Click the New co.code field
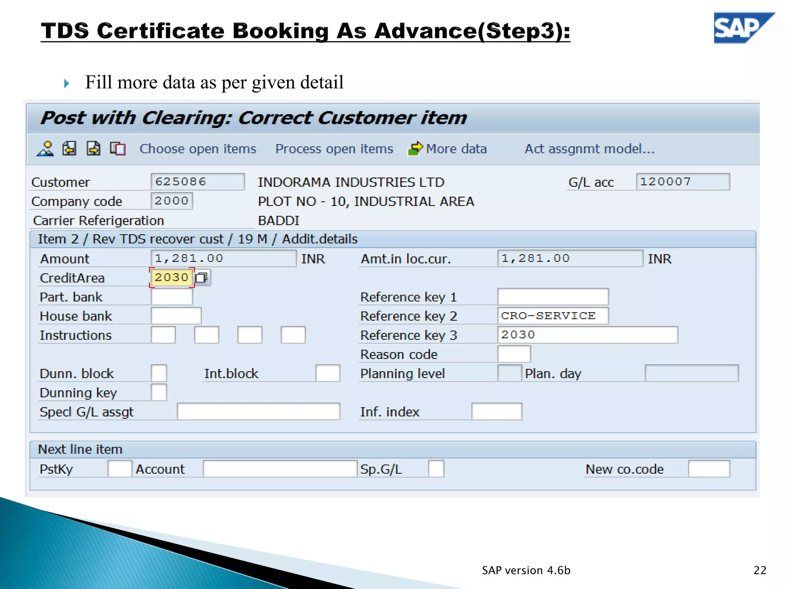786x589 pixels. click(x=709, y=469)
